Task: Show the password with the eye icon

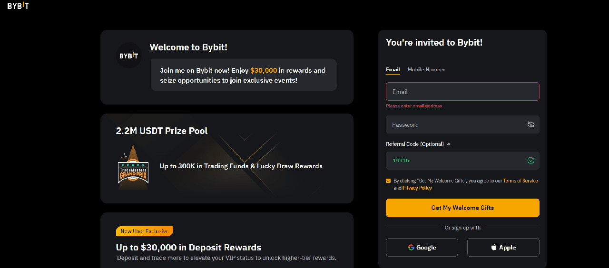Action: click(531, 124)
